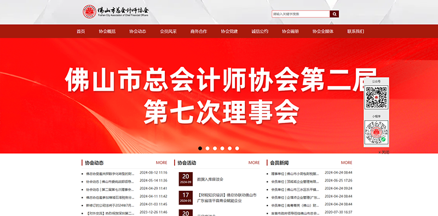Open 新修订的公司法 news item

tap(110, 206)
